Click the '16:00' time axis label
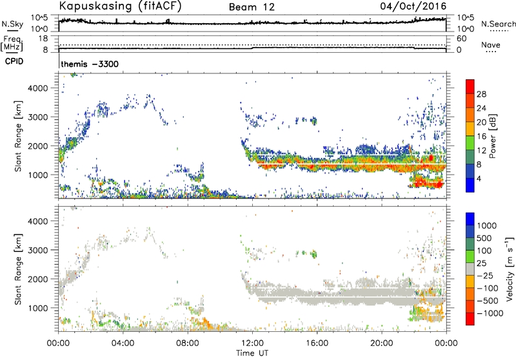The width and height of the screenshot is (516, 357). click(x=317, y=343)
